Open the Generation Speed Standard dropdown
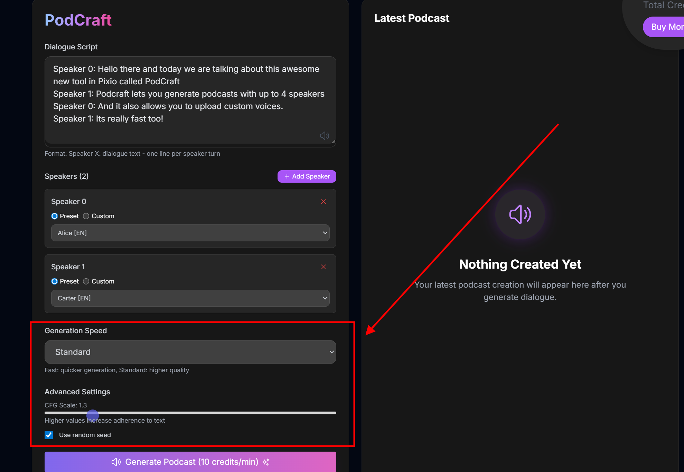 click(190, 352)
